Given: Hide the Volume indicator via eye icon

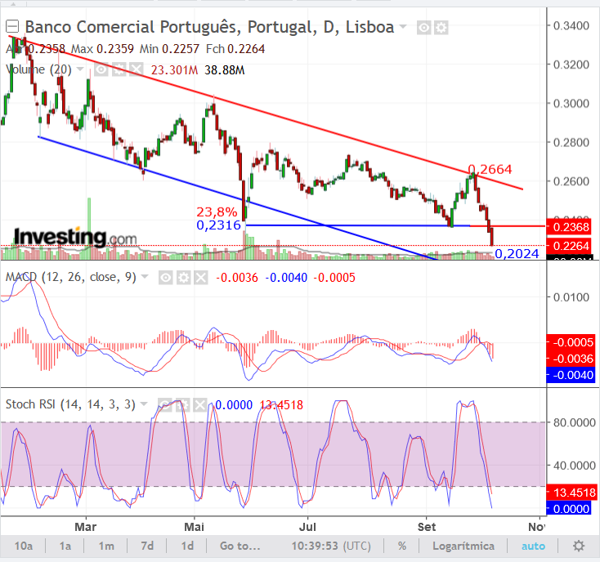Looking at the screenshot, I should click(x=101, y=69).
